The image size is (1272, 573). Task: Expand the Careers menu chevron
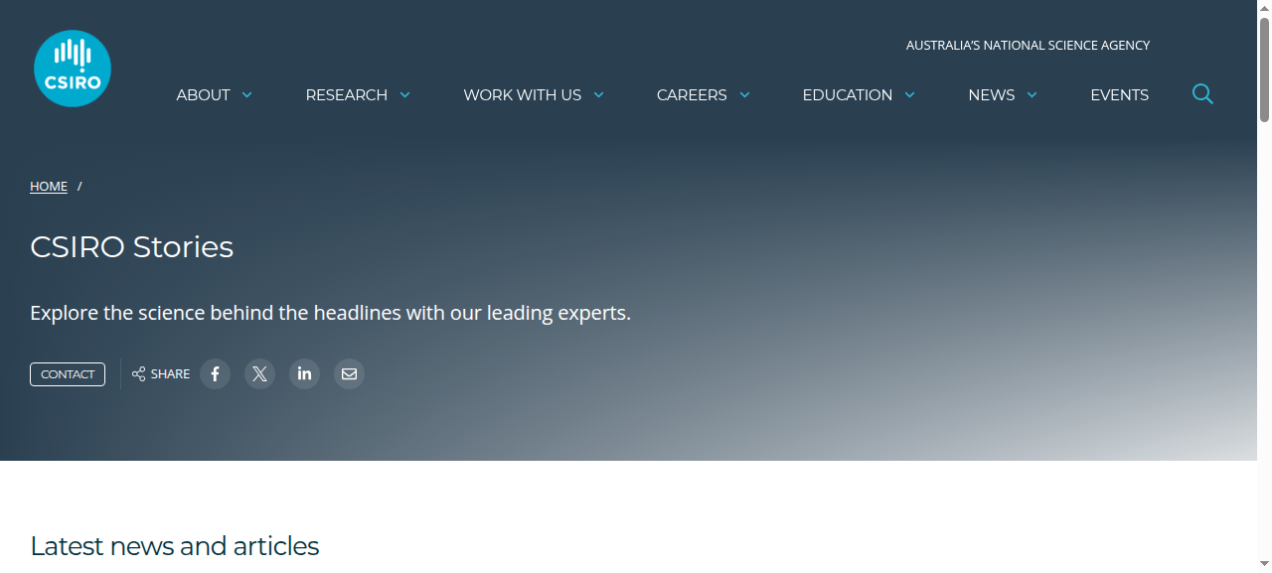pyautogui.click(x=744, y=95)
